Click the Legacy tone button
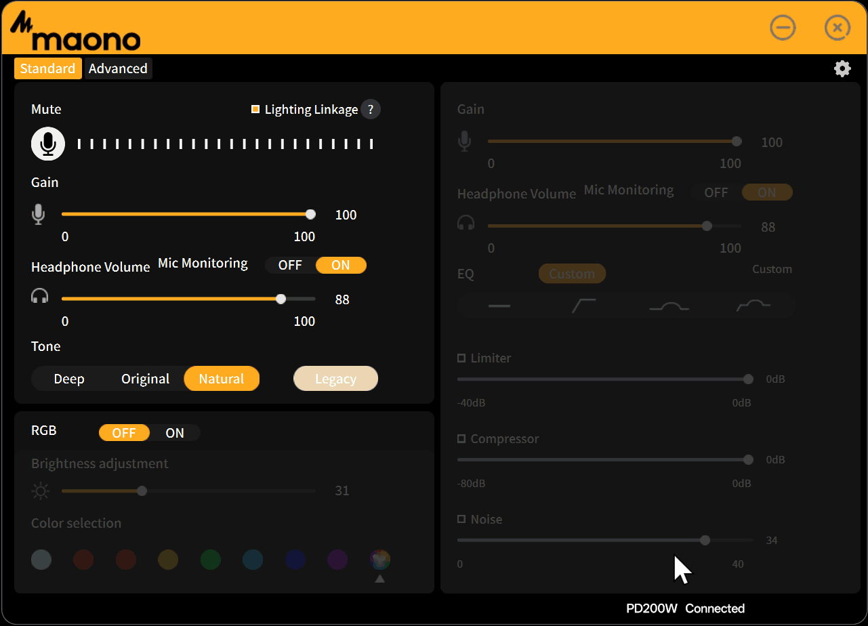 pyautogui.click(x=335, y=379)
